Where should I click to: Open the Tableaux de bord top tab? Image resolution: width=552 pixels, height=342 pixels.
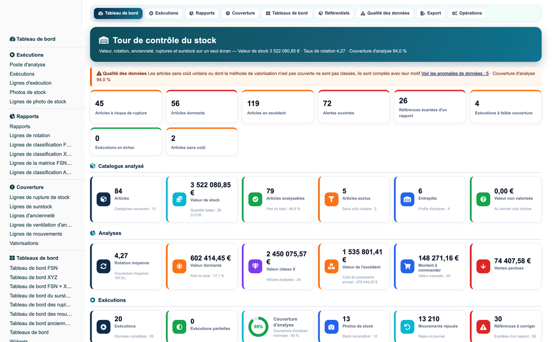coord(287,13)
